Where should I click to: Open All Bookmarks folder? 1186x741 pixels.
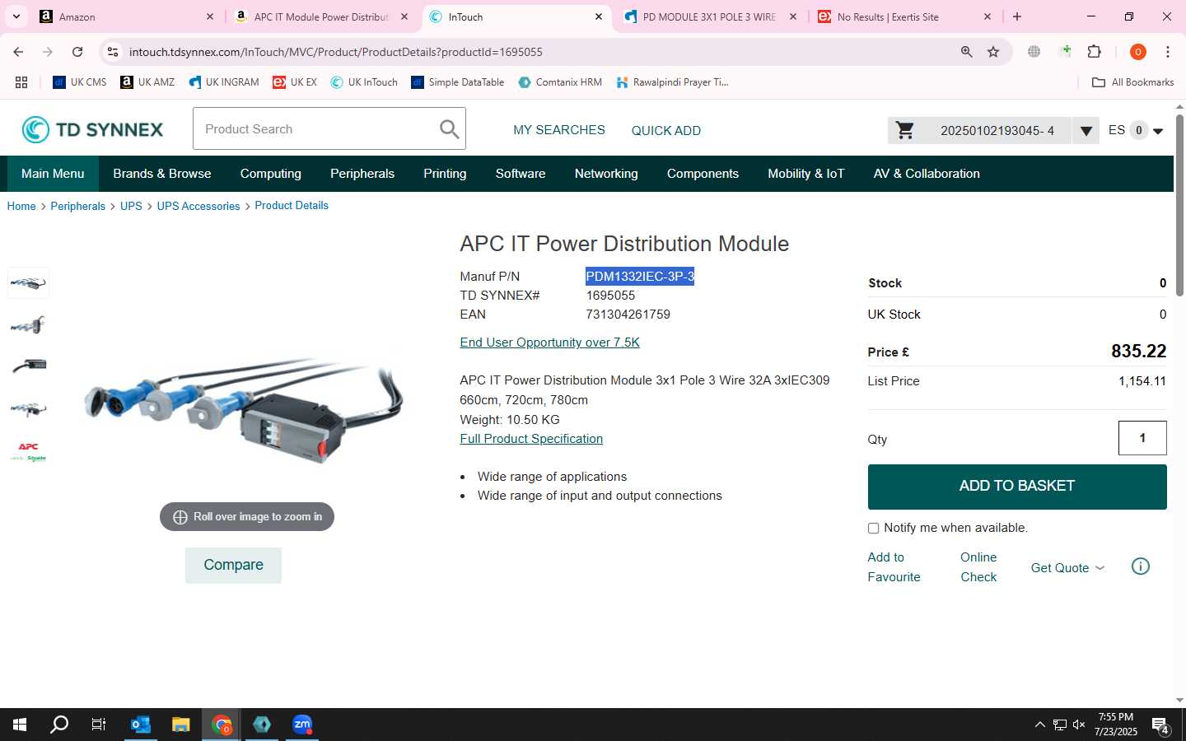1132,82
